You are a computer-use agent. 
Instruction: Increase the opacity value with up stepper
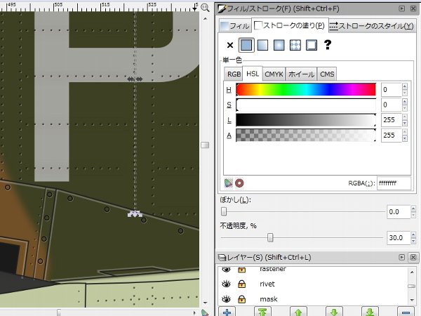[x=413, y=235]
